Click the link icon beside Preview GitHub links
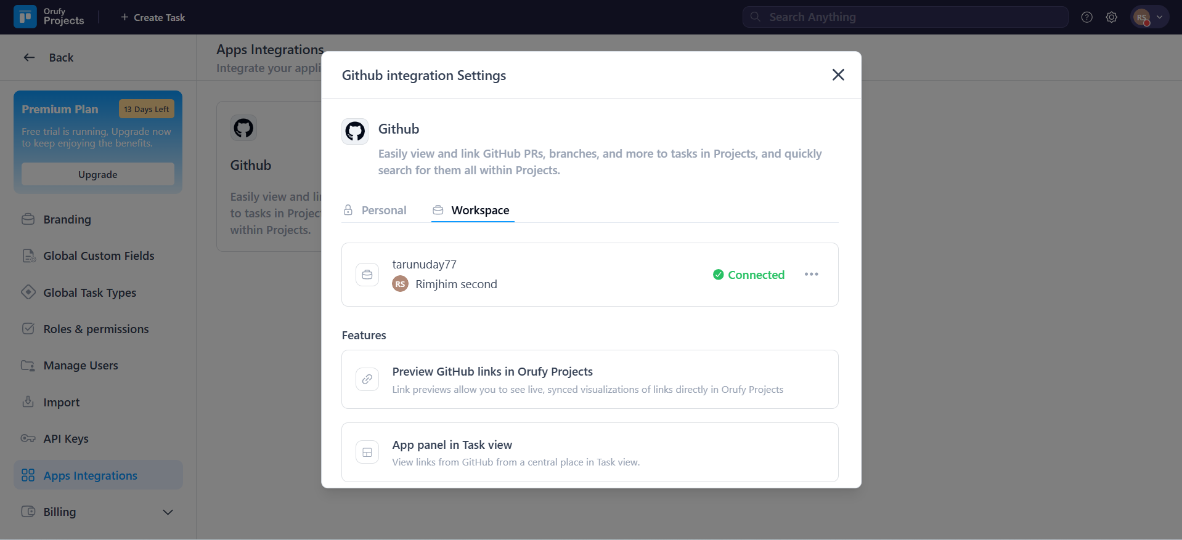The width and height of the screenshot is (1182, 540). point(367,379)
